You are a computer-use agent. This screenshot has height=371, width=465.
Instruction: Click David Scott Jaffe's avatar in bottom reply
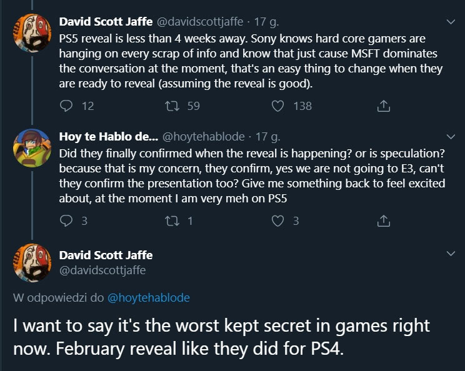(x=31, y=264)
